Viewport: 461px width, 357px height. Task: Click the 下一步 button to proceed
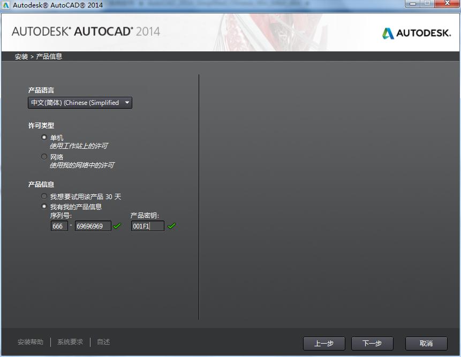tap(372, 344)
